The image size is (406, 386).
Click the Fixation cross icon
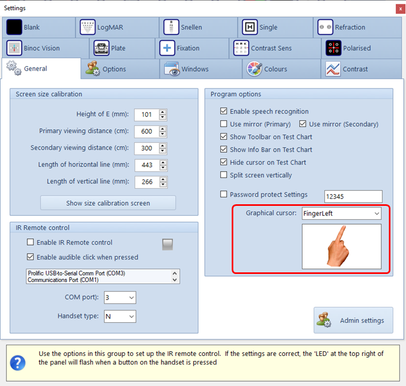pyautogui.click(x=167, y=48)
